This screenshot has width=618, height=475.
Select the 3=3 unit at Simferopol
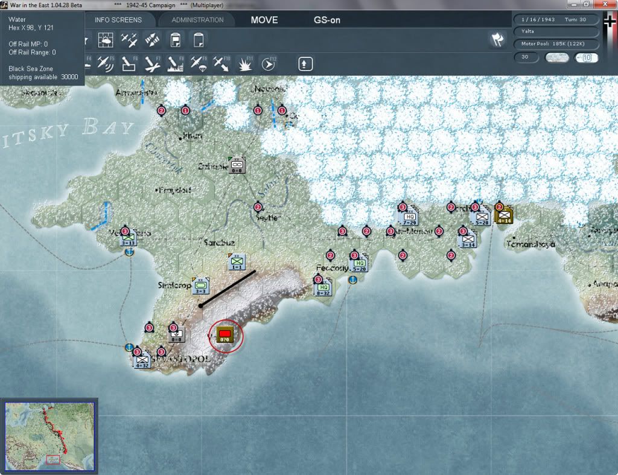coord(200,286)
